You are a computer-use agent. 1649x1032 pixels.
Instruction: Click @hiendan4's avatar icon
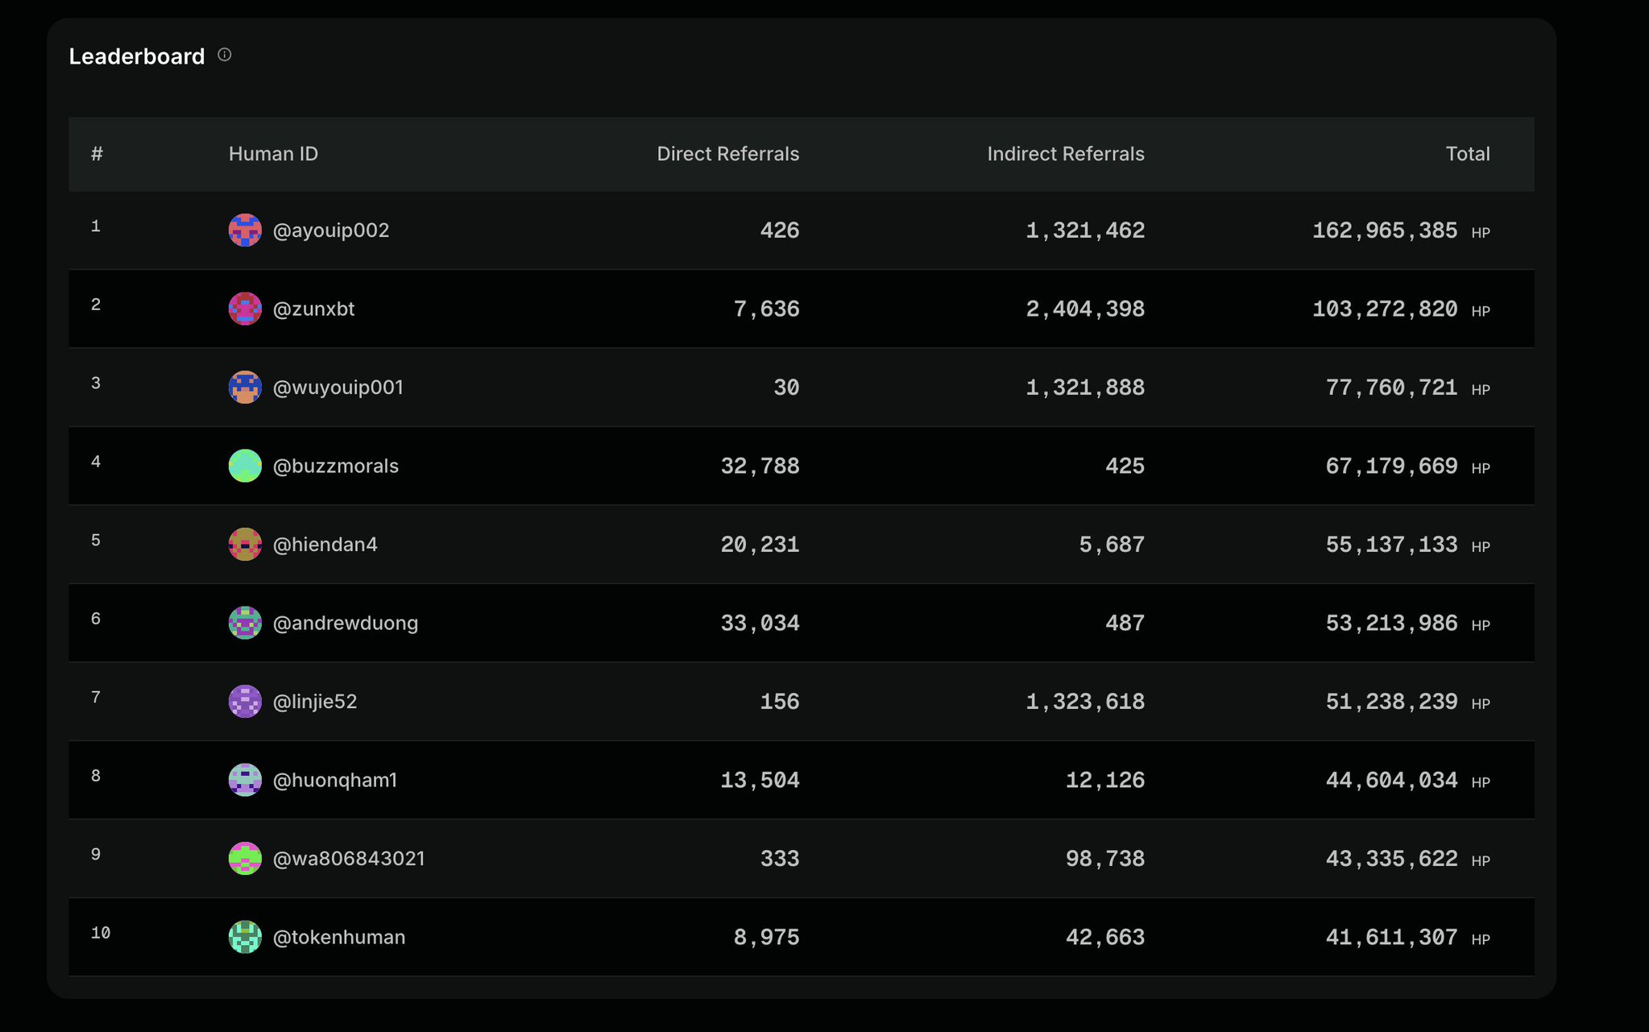(245, 545)
